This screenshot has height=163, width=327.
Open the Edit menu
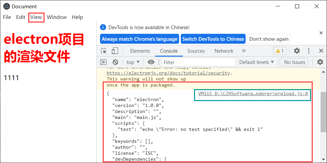coord(21,17)
